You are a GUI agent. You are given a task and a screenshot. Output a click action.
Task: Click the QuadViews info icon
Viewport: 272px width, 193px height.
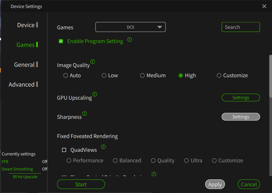(x=103, y=147)
